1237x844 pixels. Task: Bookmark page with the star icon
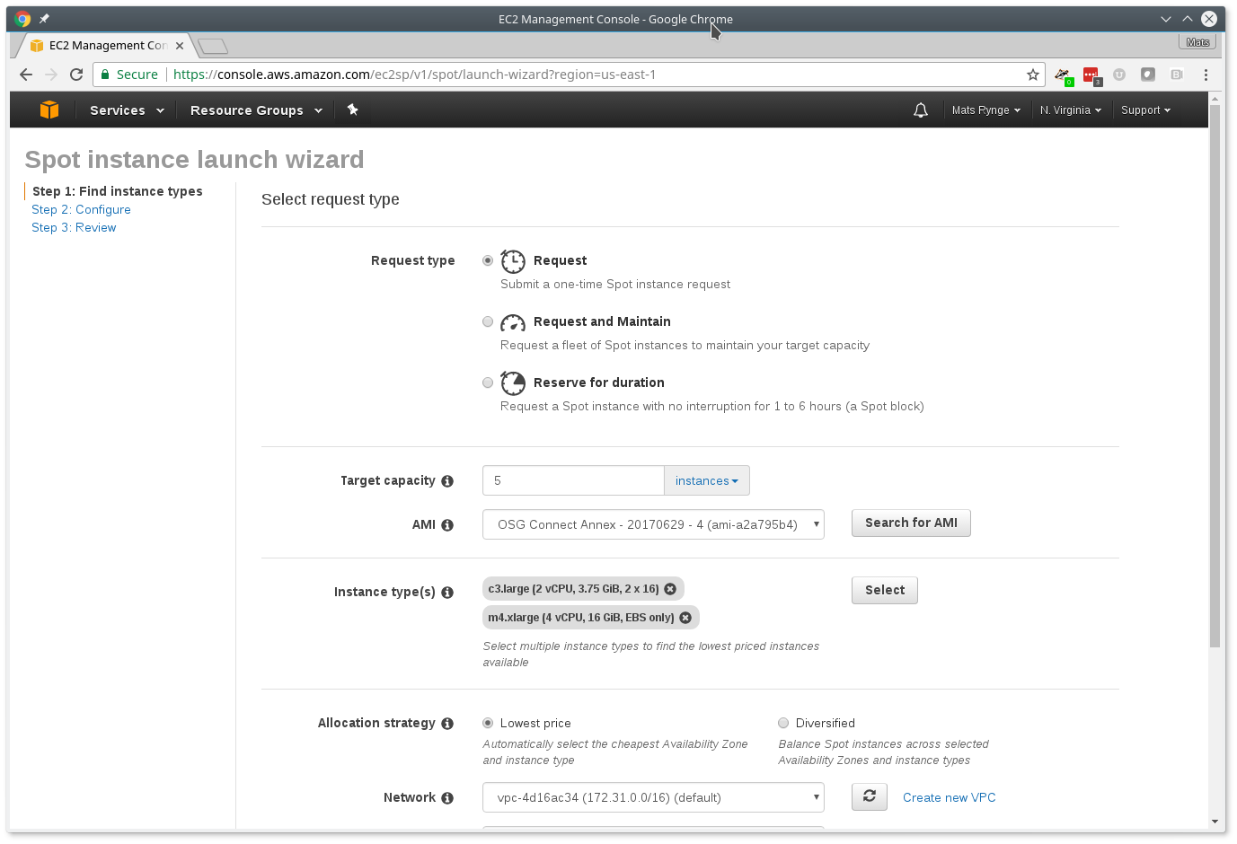click(1033, 75)
